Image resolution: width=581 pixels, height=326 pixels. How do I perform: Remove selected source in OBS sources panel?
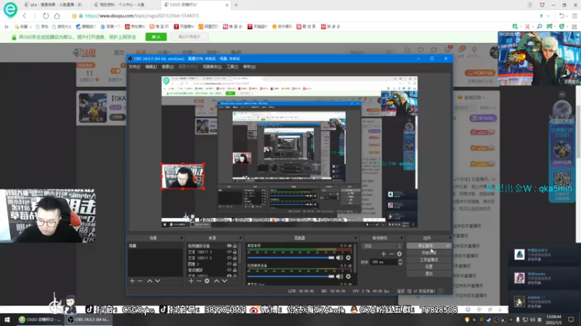click(x=199, y=281)
